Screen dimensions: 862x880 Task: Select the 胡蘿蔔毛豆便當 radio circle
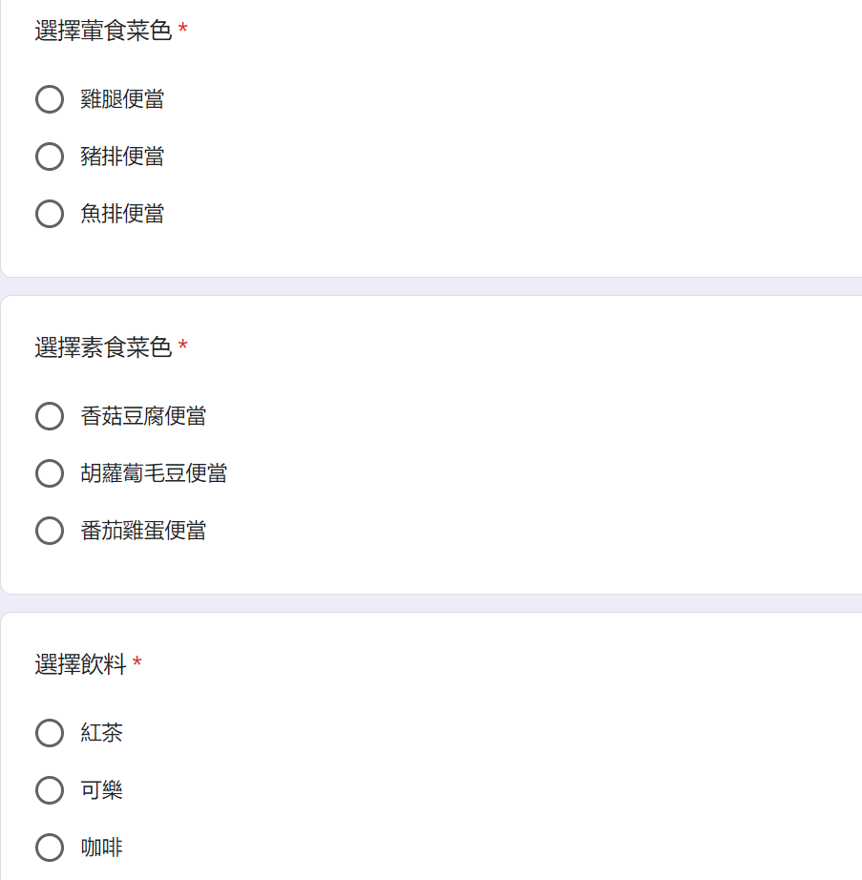[50, 473]
